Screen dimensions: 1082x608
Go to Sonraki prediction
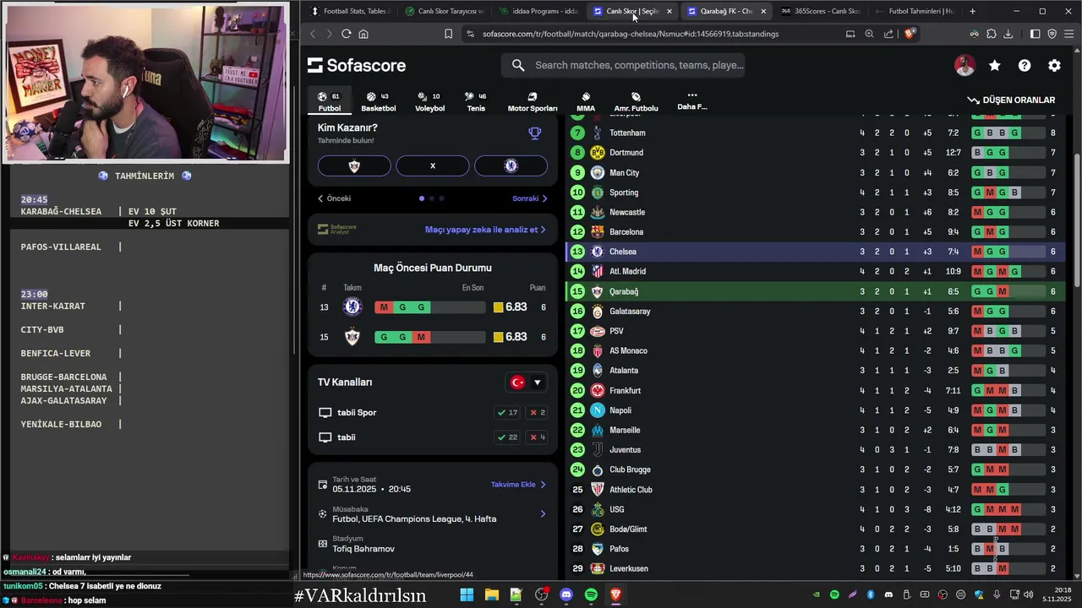[x=530, y=198]
